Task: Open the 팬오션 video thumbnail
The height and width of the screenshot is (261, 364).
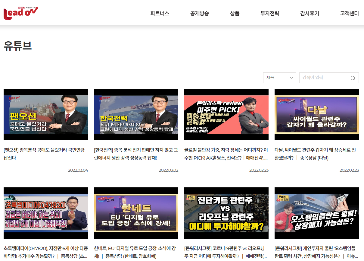Action: (46, 115)
